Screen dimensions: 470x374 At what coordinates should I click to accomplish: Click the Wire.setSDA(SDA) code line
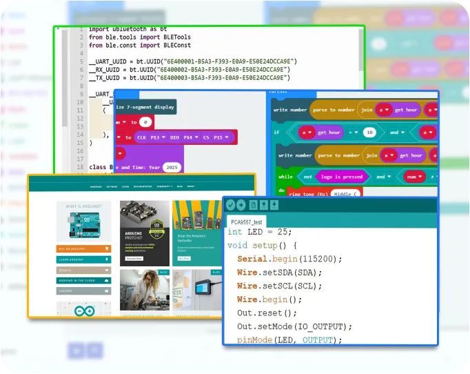coord(279,273)
